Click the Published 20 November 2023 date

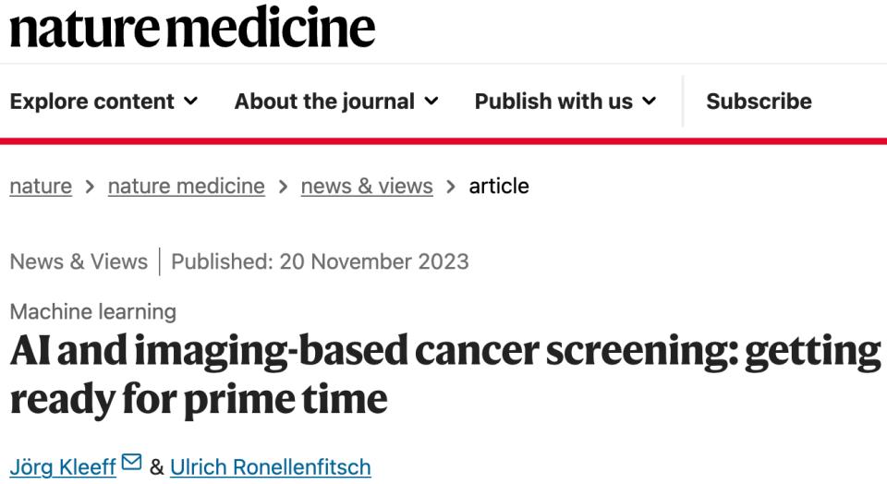[x=320, y=261]
